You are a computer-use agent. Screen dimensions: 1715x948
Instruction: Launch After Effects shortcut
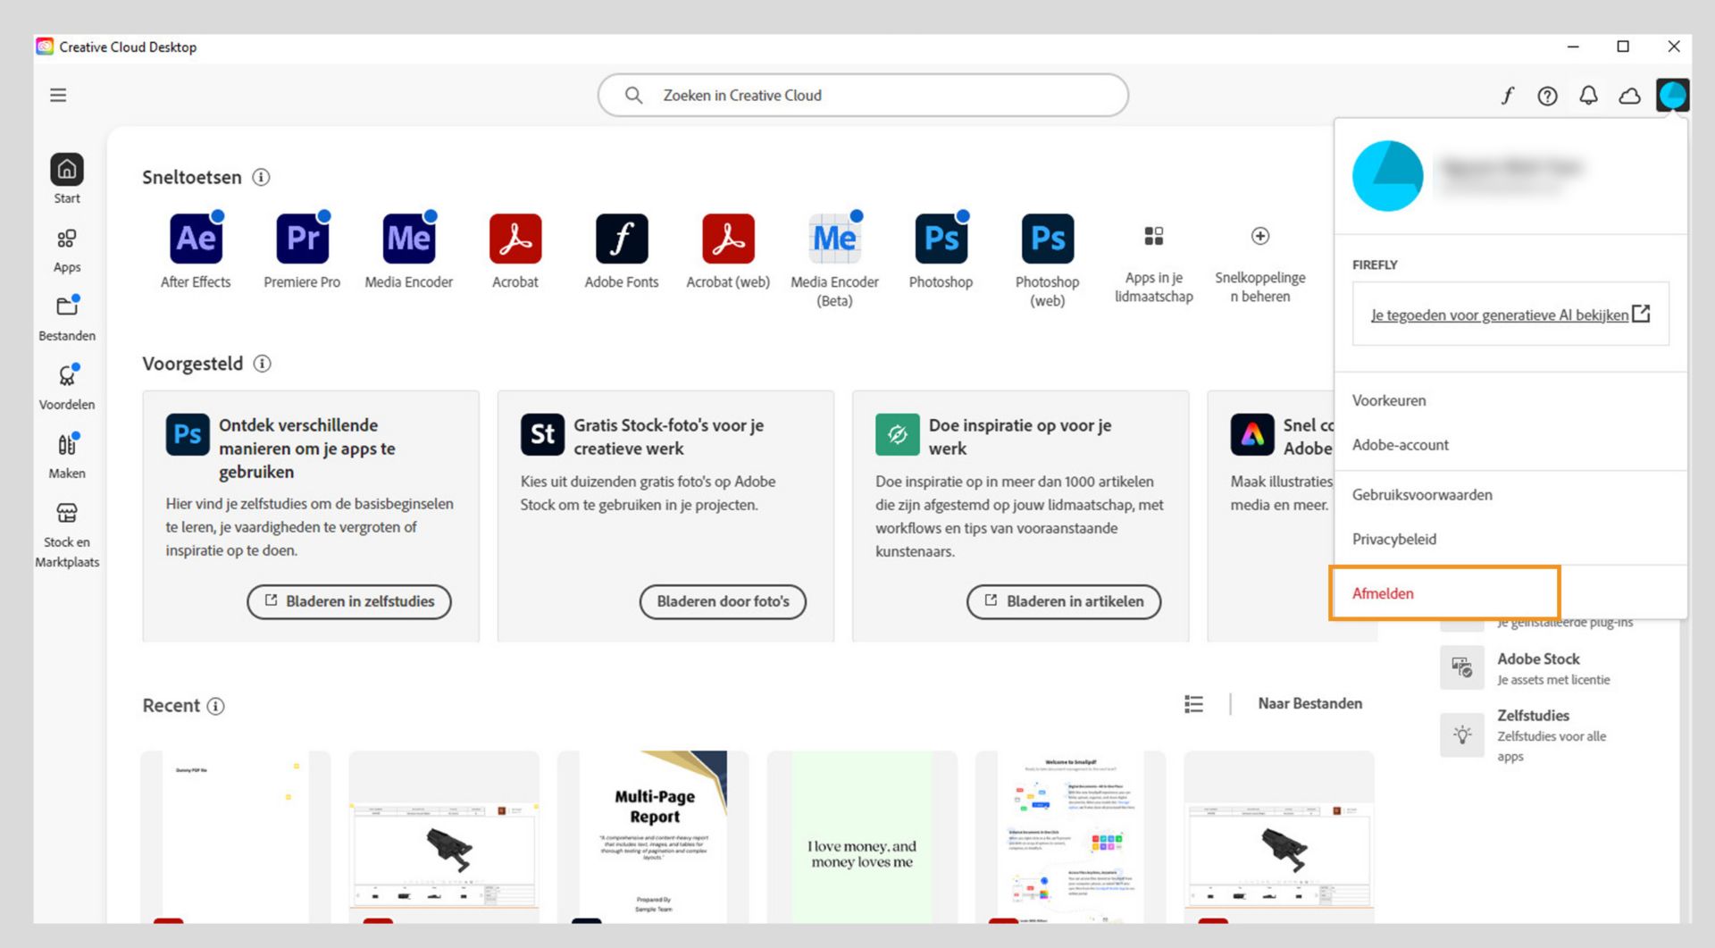[196, 239]
